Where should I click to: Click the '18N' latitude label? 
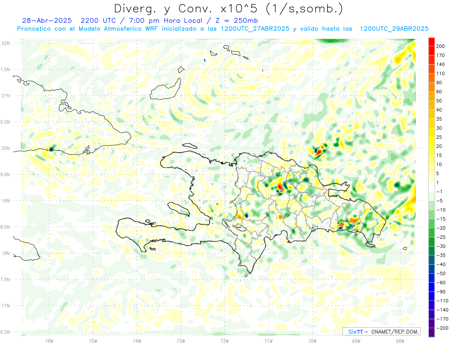[x=6, y=253]
